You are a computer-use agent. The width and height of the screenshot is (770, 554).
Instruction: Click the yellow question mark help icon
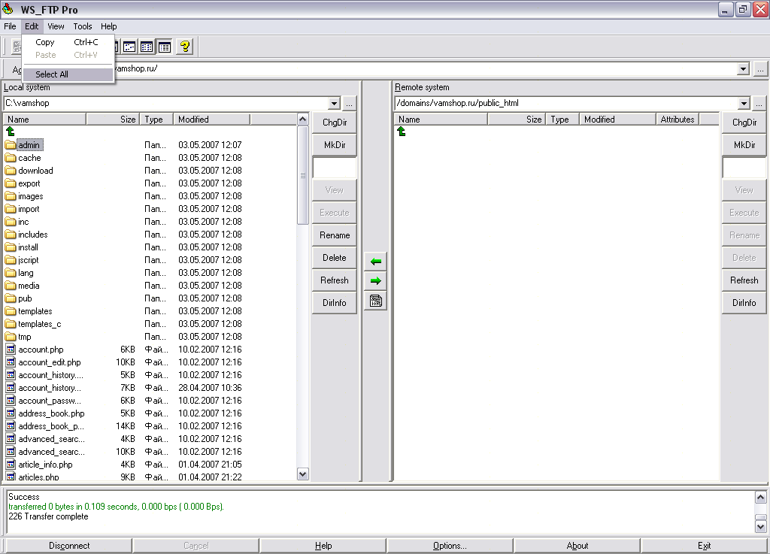[185, 47]
